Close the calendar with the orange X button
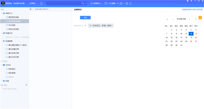The height and width of the screenshot is (109, 204). tap(200, 18)
